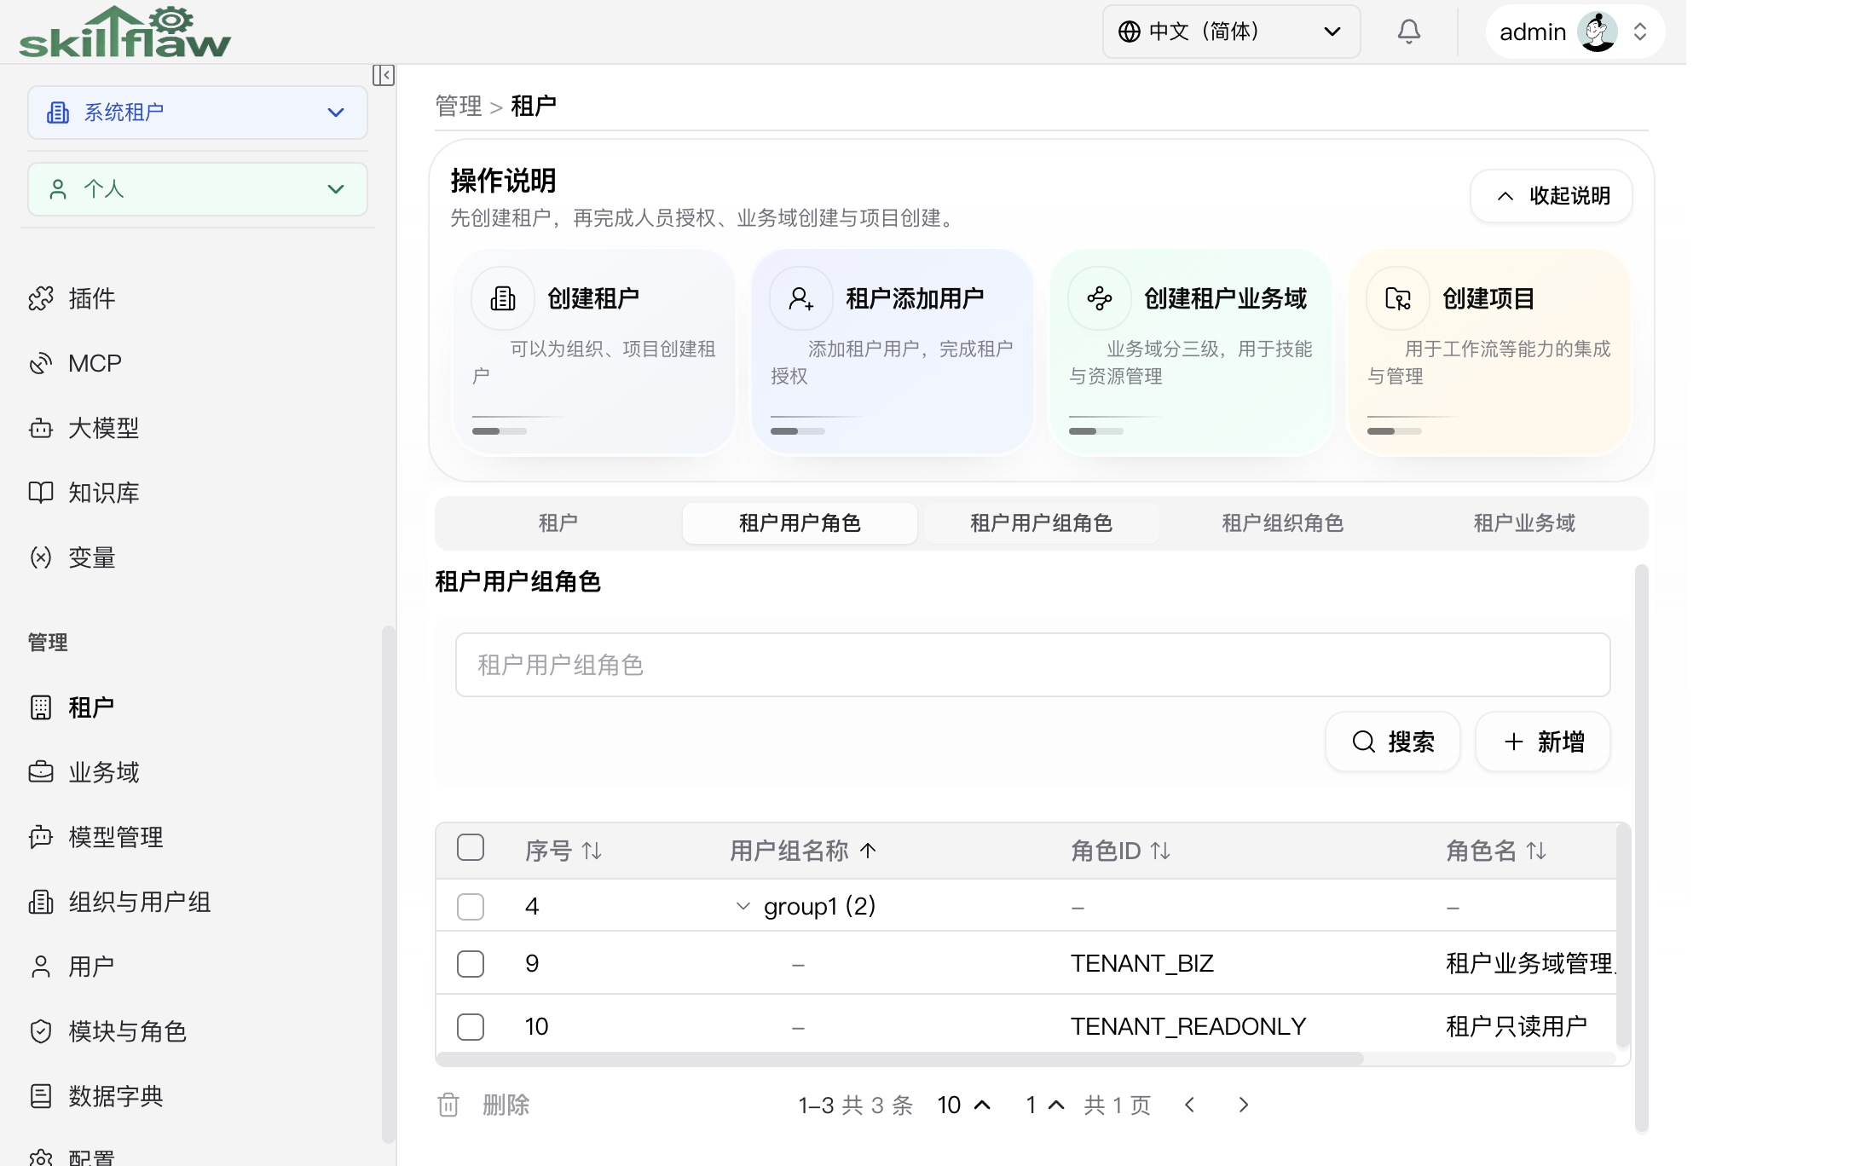Open the page size 10 dropdown

[x=964, y=1105]
